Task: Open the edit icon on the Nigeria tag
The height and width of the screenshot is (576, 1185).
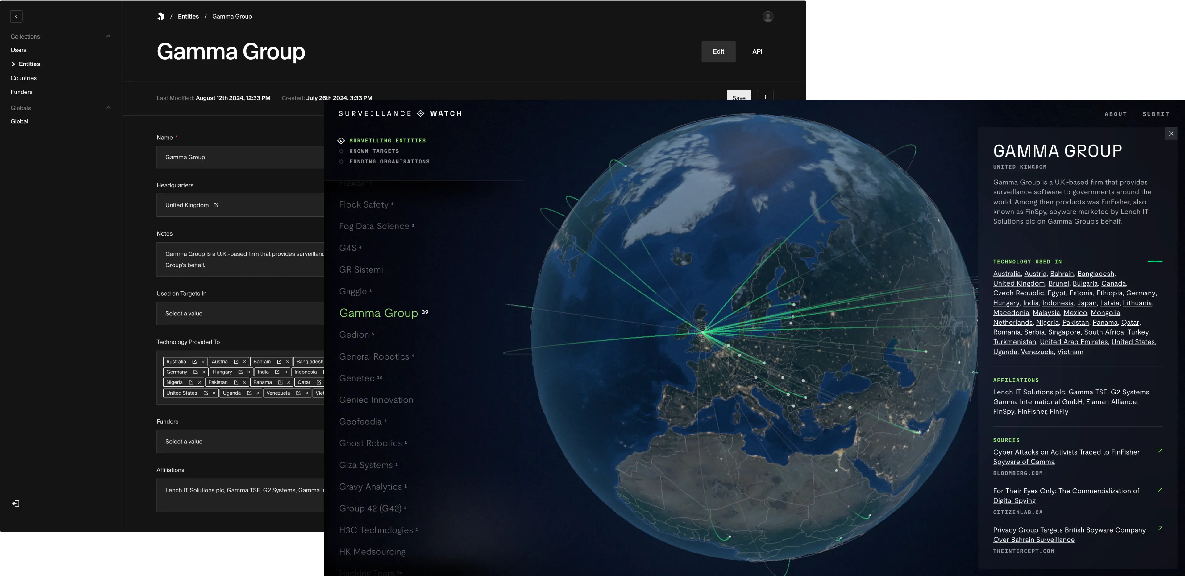Action: (191, 382)
